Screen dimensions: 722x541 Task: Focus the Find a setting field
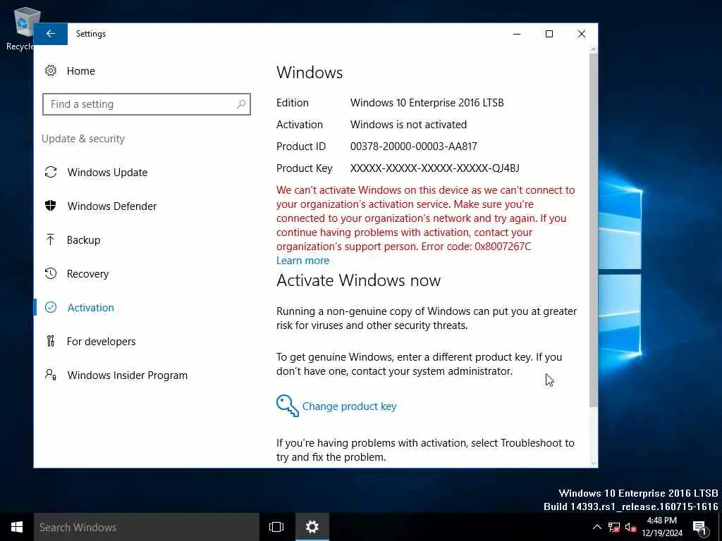(147, 104)
